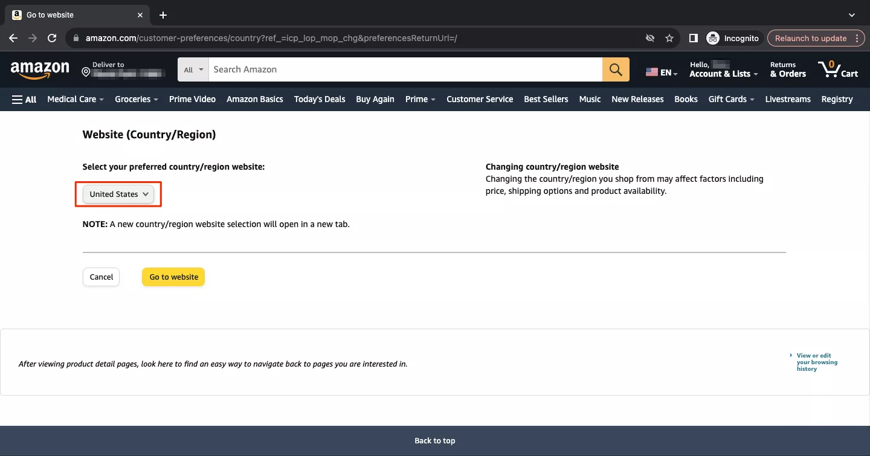Expand the Prime nav menu
870x456 pixels.
(x=420, y=99)
